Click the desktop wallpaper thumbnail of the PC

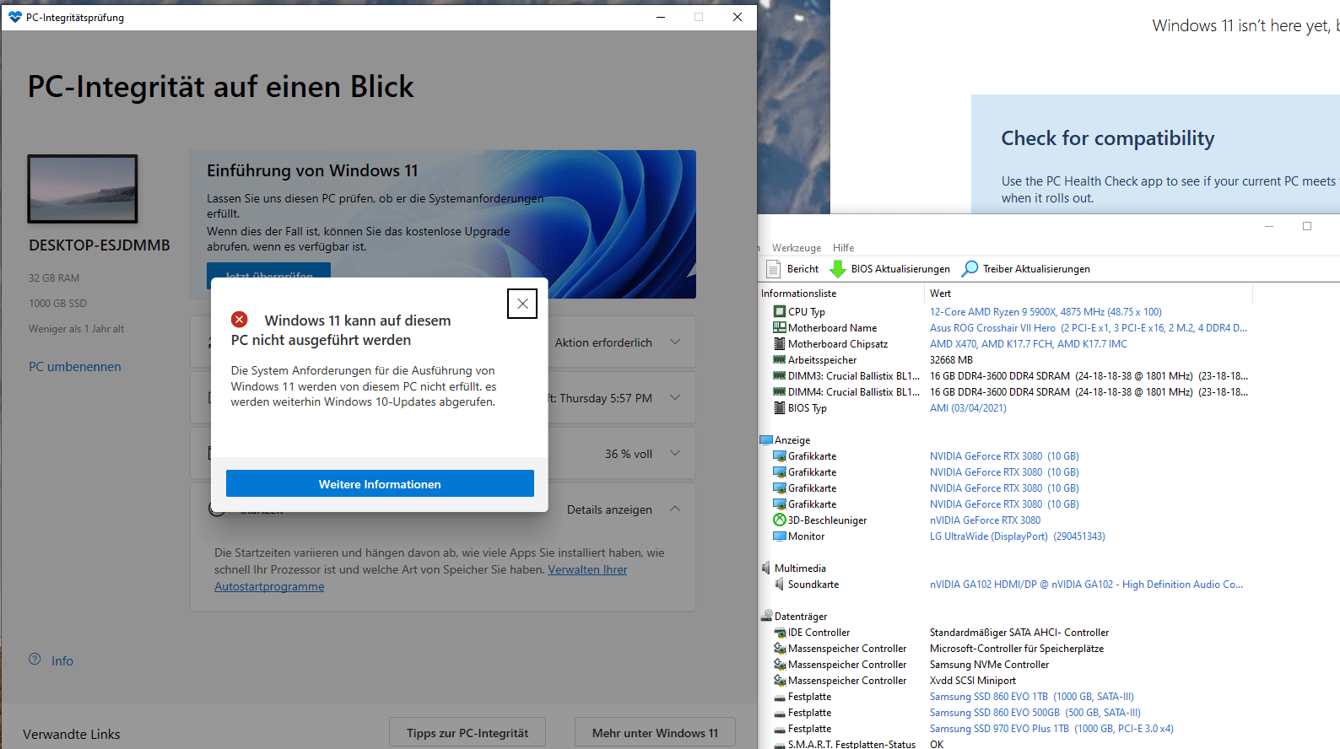82,188
